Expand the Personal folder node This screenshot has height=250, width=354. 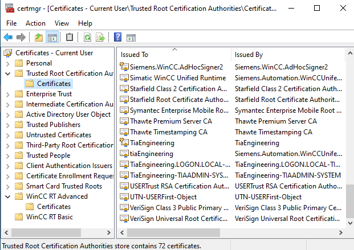click(x=7, y=63)
